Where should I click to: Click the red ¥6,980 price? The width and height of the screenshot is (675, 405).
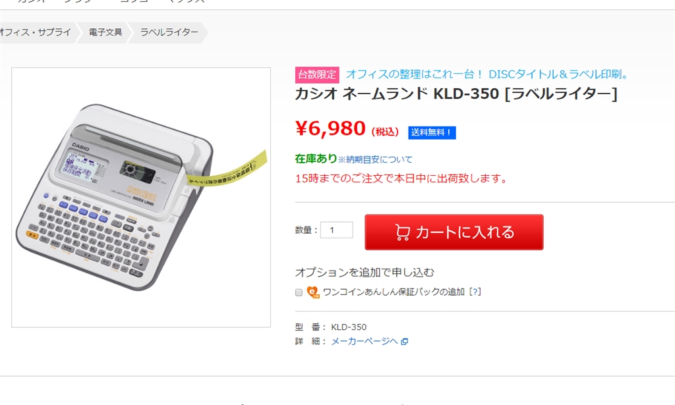click(x=331, y=128)
